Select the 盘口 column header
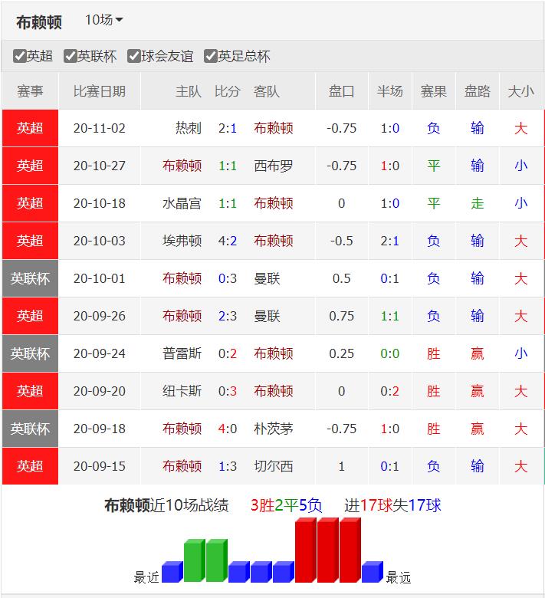 click(341, 91)
